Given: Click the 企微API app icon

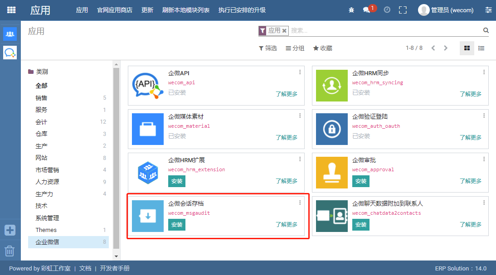Looking at the screenshot, I should [148, 86].
